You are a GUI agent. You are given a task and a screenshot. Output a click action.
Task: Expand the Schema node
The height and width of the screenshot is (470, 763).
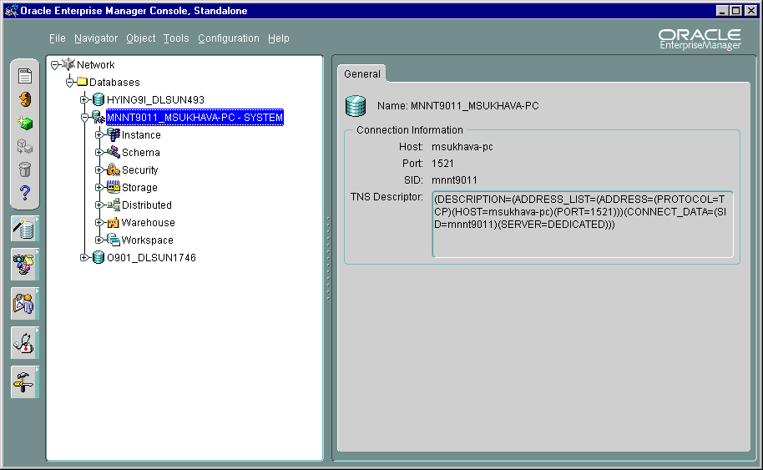[x=99, y=152]
